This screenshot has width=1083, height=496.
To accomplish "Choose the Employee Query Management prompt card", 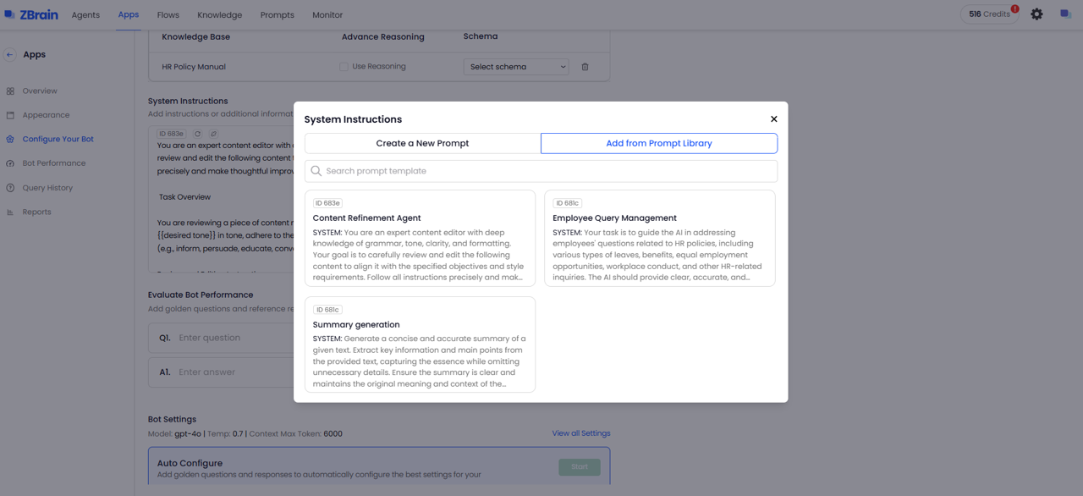I will (659, 238).
